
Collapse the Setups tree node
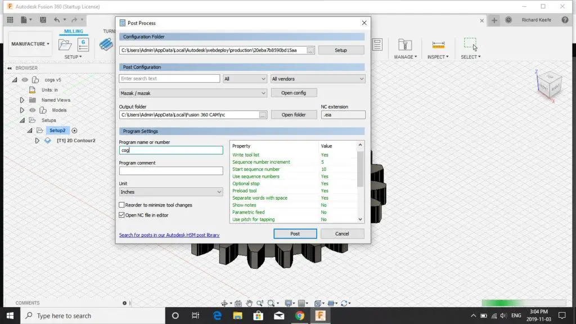coord(22,120)
